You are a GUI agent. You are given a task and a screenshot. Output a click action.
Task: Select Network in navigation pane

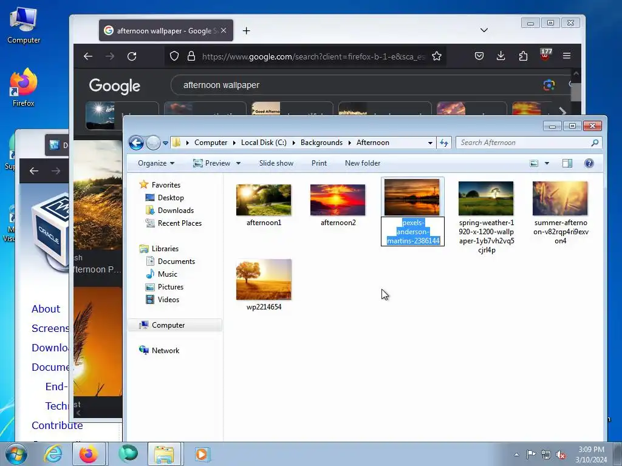(160, 351)
